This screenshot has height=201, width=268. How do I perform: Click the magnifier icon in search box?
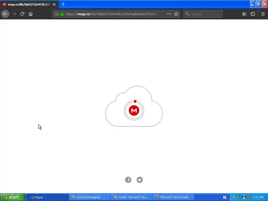(x=187, y=14)
